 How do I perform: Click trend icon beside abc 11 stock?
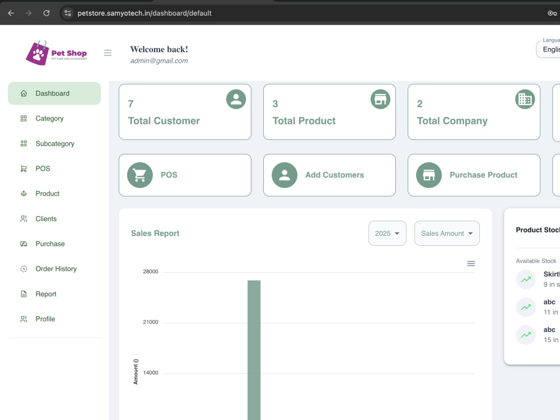(526, 307)
